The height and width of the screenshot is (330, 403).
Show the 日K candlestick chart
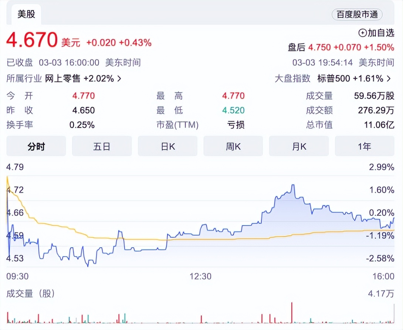tap(167, 146)
